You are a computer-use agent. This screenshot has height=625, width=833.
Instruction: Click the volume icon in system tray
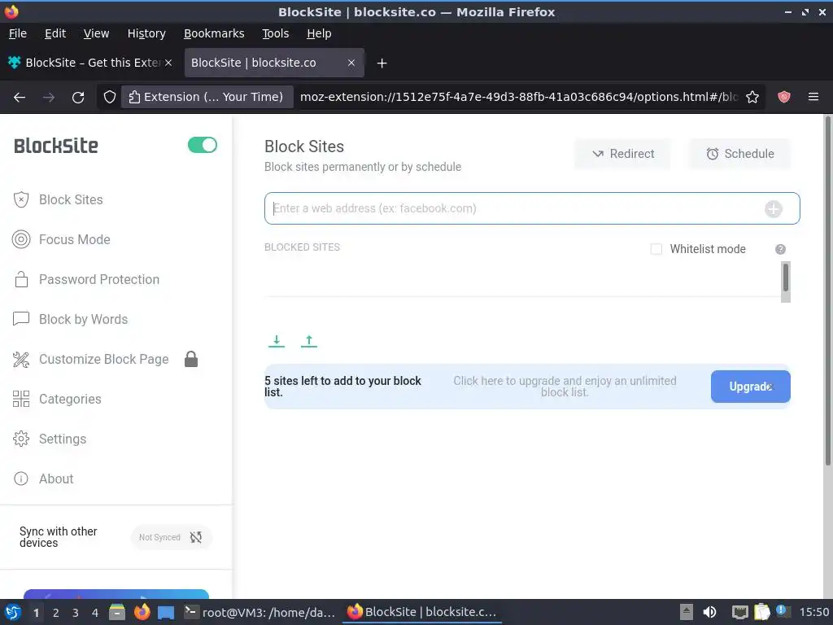[709, 612]
